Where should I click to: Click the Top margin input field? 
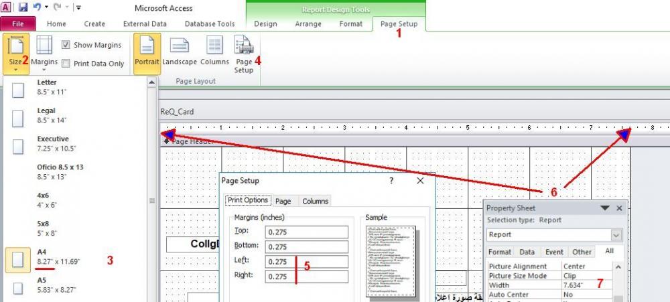click(306, 232)
